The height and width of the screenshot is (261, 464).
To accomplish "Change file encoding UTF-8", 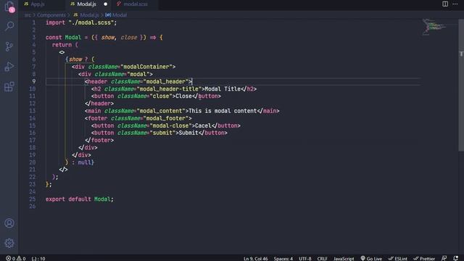I will click(x=304, y=258).
